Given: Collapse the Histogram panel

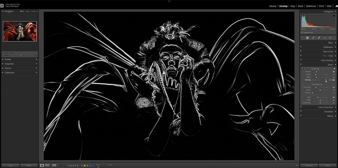Looking at the screenshot, I should (x=335, y=11).
